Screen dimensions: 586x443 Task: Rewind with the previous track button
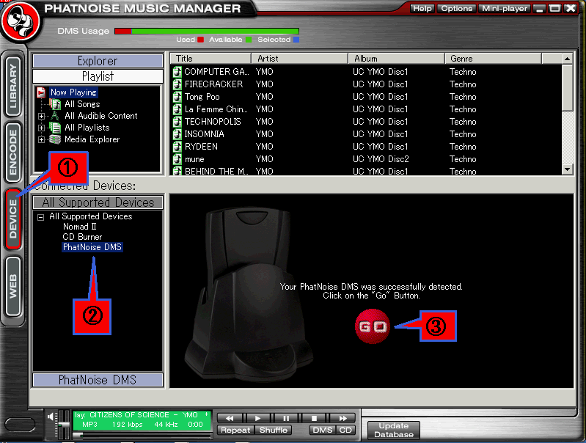[230, 418]
